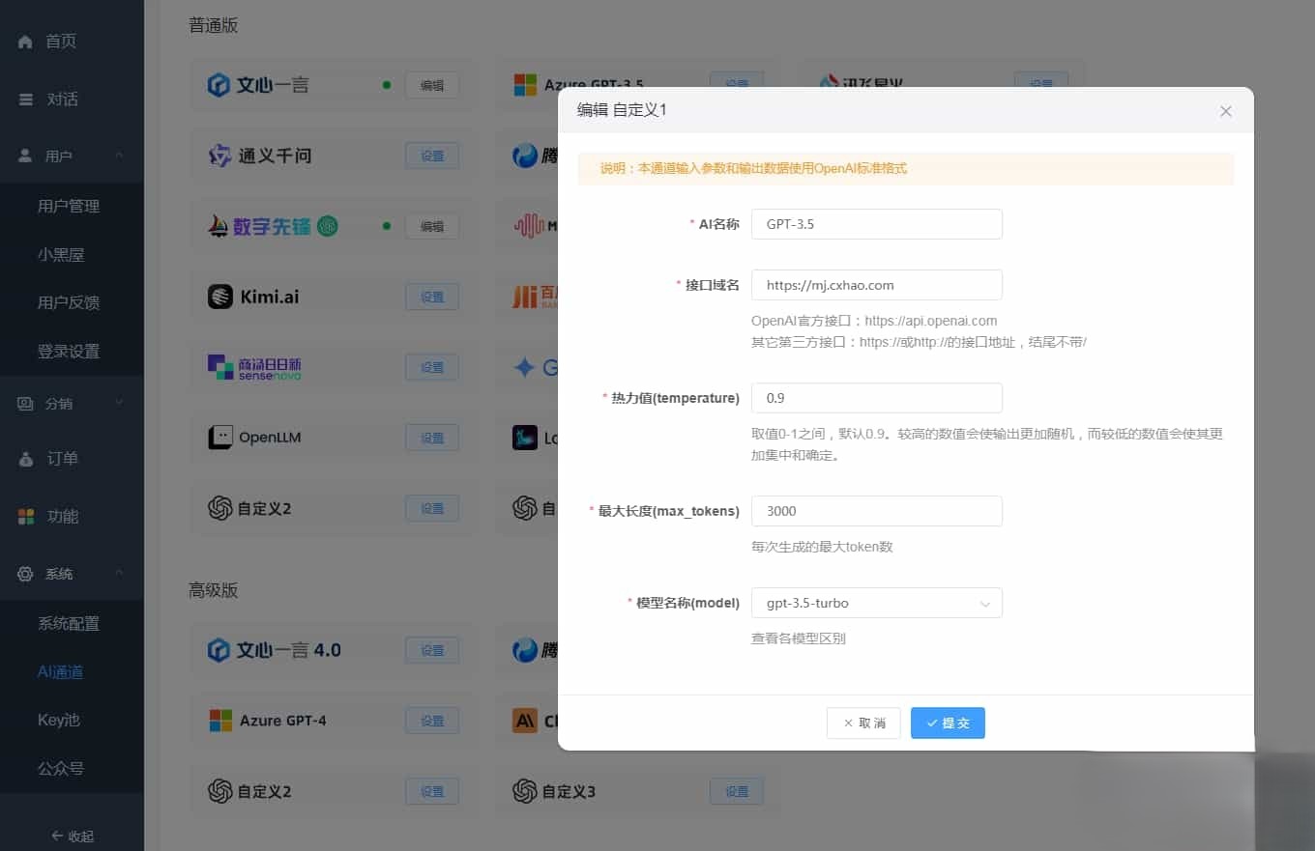
Task: Click the 商汤日日新 sensenova logo
Action: point(254,367)
